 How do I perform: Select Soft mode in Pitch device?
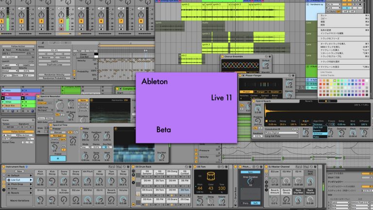[255, 203]
